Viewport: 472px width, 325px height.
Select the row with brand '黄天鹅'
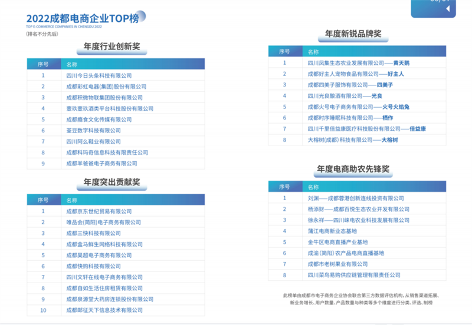[x=358, y=63]
